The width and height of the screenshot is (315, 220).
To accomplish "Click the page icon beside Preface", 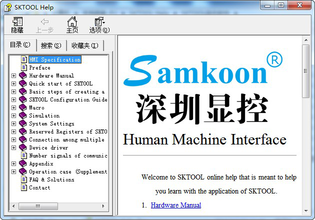I will coord(23,67).
